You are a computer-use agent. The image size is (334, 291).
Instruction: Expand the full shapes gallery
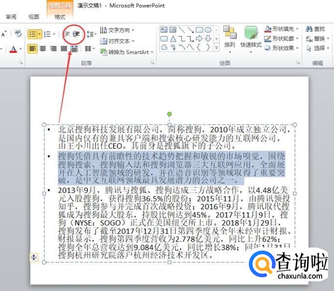pos(216,47)
